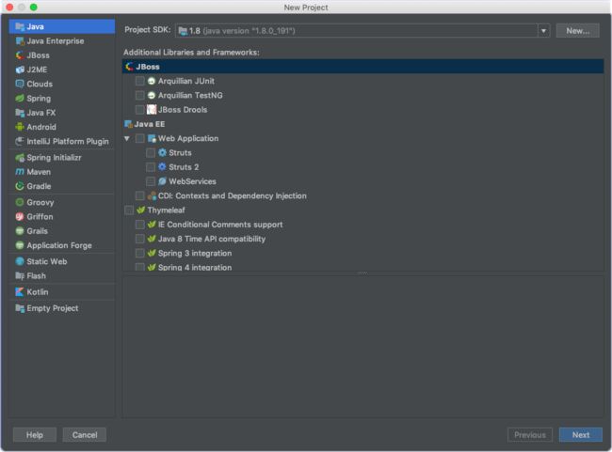
Task: Enable the Arquillian JUnit checkbox
Action: [x=139, y=81]
